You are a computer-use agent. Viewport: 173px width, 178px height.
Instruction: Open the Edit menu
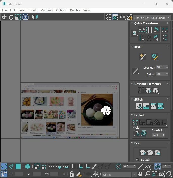[x=13, y=10]
